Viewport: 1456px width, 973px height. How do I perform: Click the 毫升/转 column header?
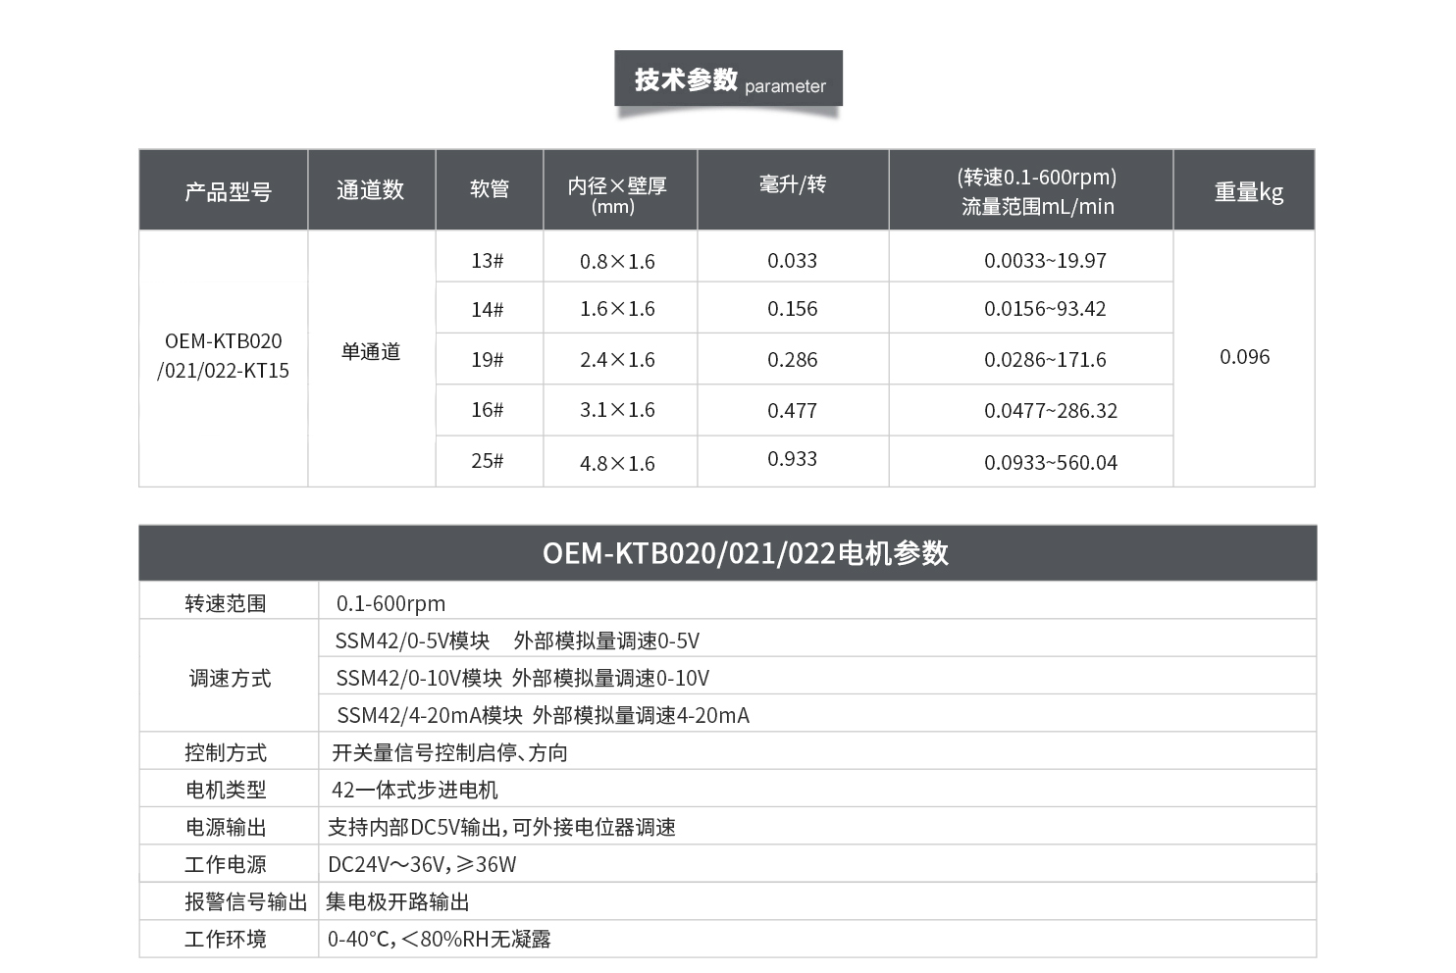[x=792, y=185]
